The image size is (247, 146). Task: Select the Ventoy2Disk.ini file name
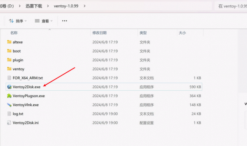pos(26,123)
